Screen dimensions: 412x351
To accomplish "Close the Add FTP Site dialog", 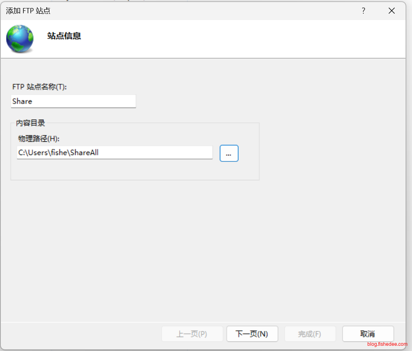I will 392,11.
